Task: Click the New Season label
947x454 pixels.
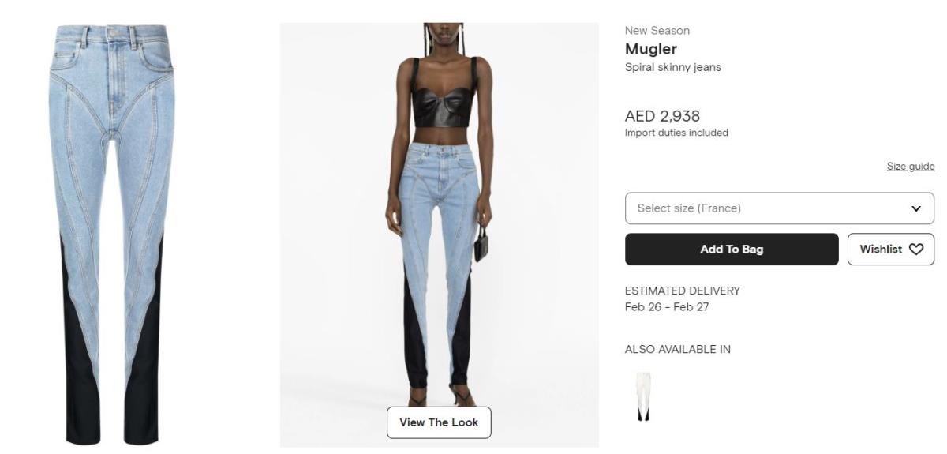Action: (x=657, y=31)
